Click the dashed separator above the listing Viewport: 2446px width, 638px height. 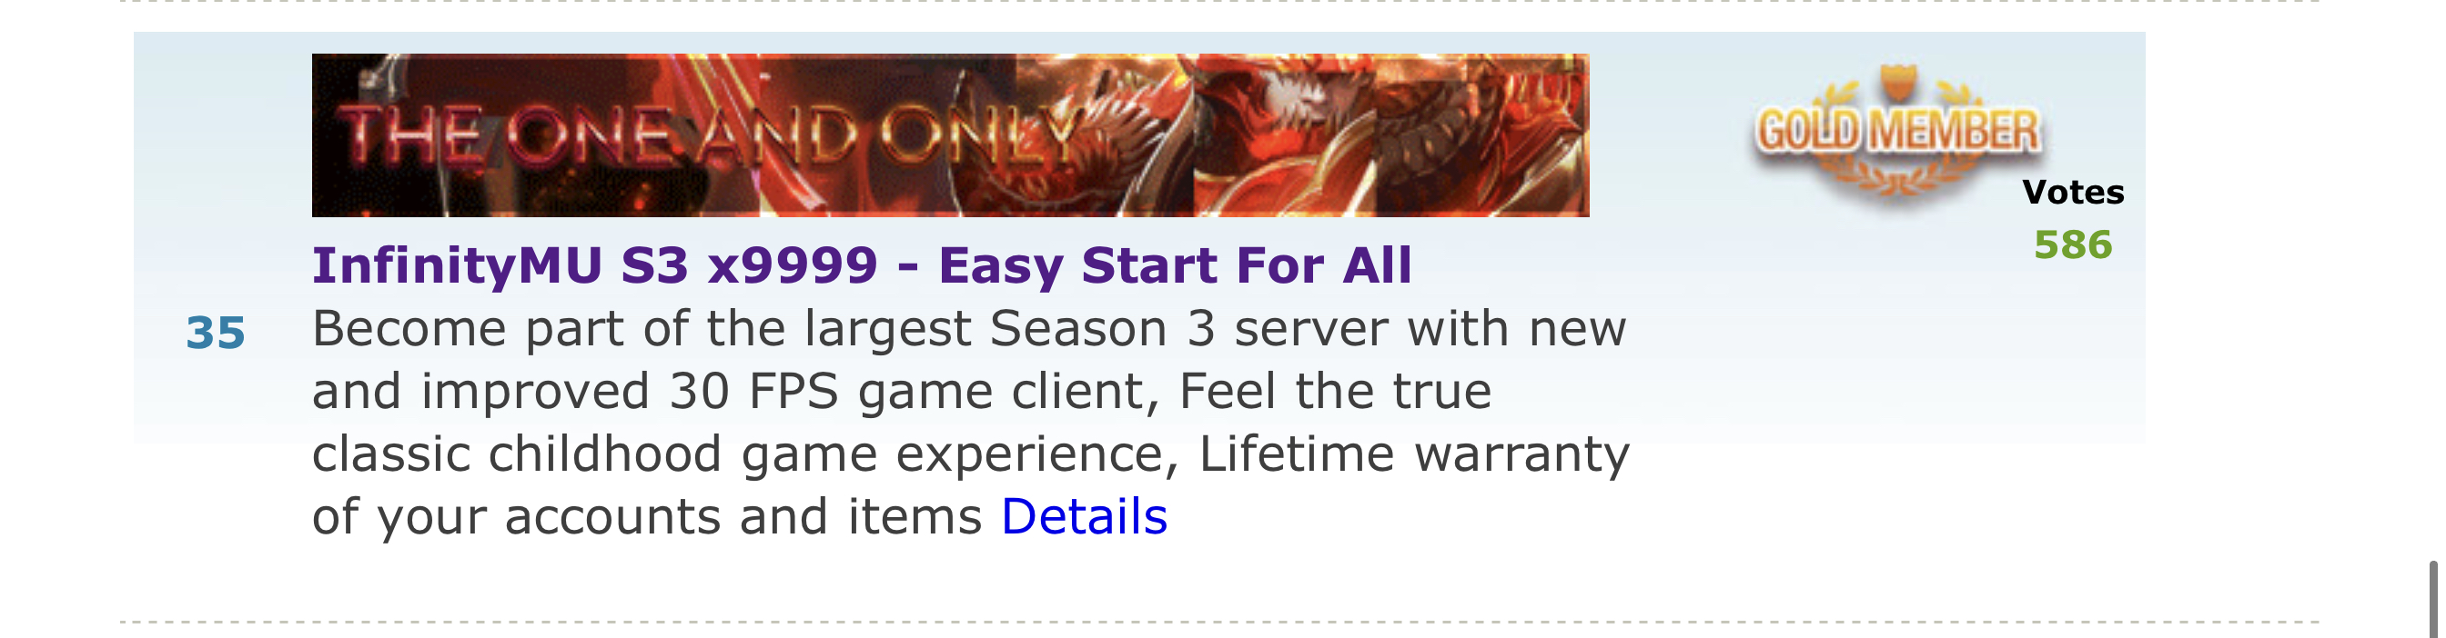pos(1220,2)
